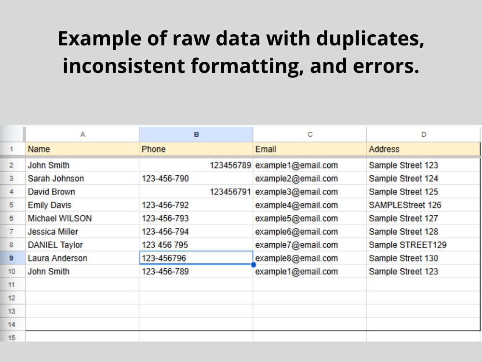The height and width of the screenshot is (362, 482).
Task: Click the 'Name' header cell
Action: click(82, 149)
